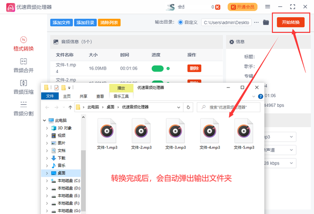Switch to the Explorer 共享 ribbon tab
Viewport: 314px width, 214px height.
click(x=83, y=96)
